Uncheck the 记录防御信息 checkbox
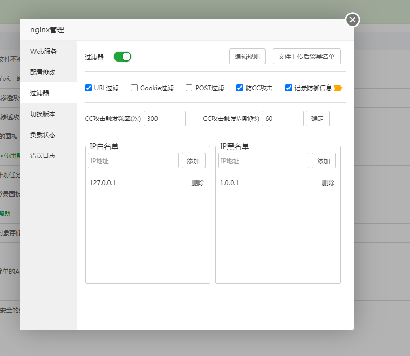The height and width of the screenshot is (356, 410). point(288,88)
